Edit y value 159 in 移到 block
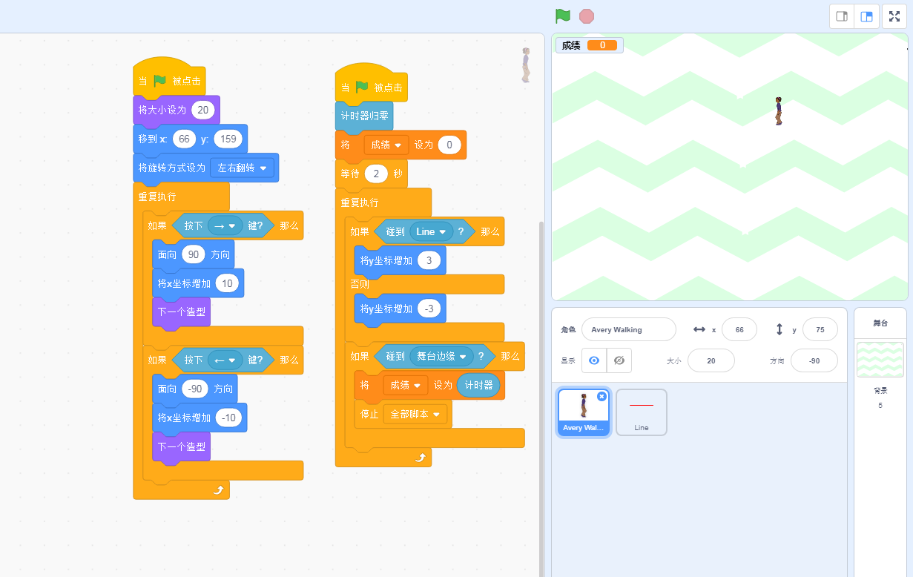 click(228, 139)
